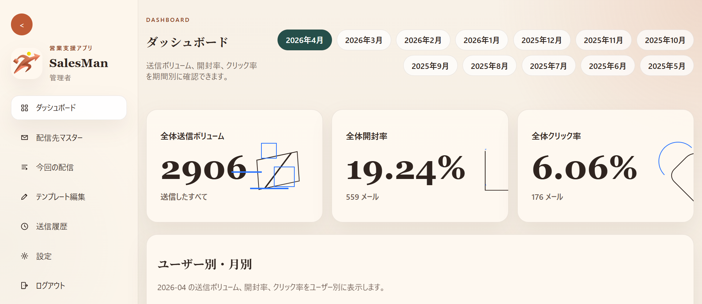Image resolution: width=702 pixels, height=304 pixels.
Task: Switch period to 2026年3月
Action: (364, 40)
